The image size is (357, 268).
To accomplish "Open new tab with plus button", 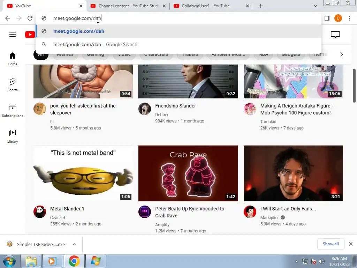I will [x=261, y=6].
